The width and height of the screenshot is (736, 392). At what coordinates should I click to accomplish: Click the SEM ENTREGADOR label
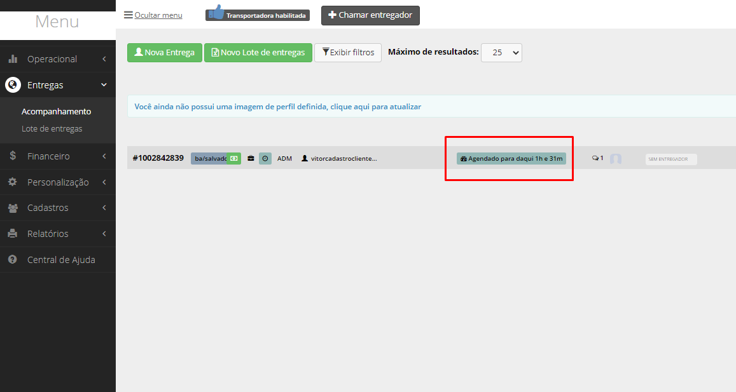(x=671, y=159)
